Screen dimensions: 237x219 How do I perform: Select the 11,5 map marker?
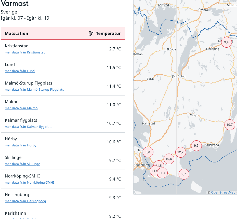coord(159,165)
